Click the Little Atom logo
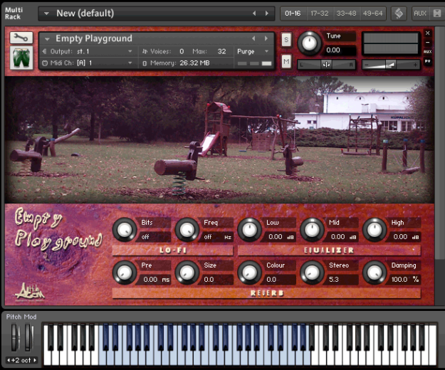Viewport: 445px width, 370px height. pos(30,292)
